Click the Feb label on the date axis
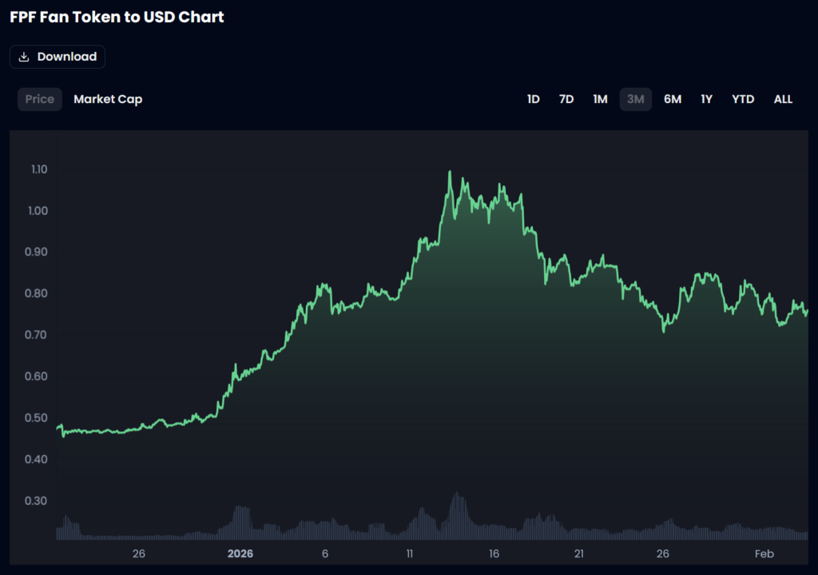818x575 pixels. click(x=764, y=553)
